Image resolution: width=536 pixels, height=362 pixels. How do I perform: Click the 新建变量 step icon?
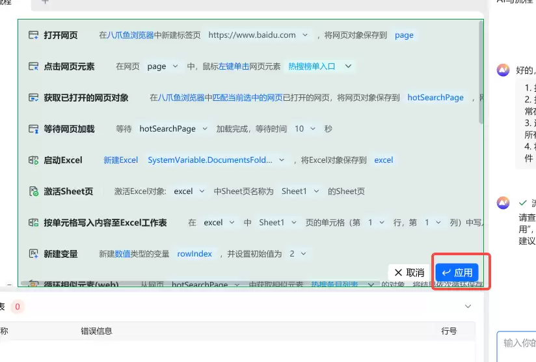tap(33, 254)
